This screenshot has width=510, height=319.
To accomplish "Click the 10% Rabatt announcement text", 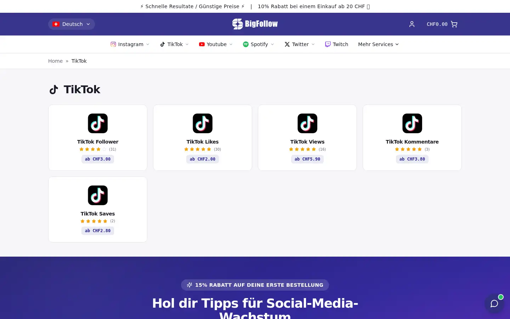I will (314, 6).
